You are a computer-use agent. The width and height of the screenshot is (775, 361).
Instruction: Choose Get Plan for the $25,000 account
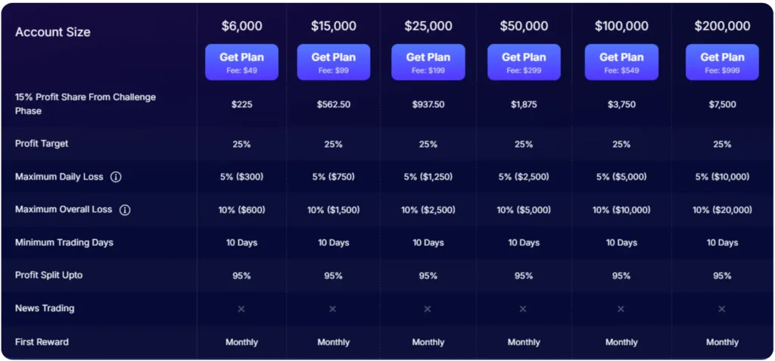tap(428, 62)
